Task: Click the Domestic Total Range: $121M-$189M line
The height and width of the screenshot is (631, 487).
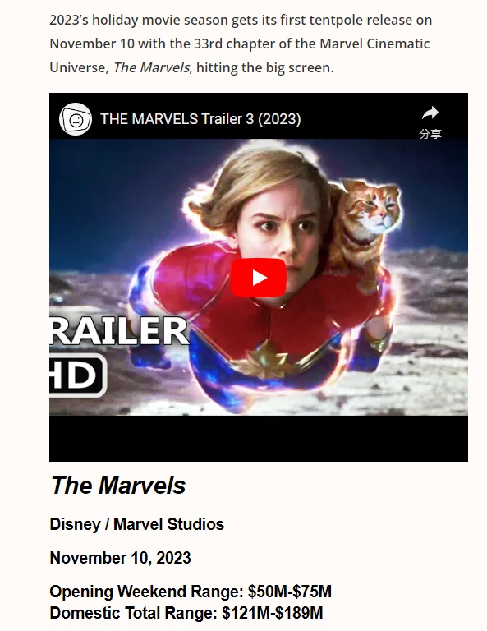Action: click(186, 613)
